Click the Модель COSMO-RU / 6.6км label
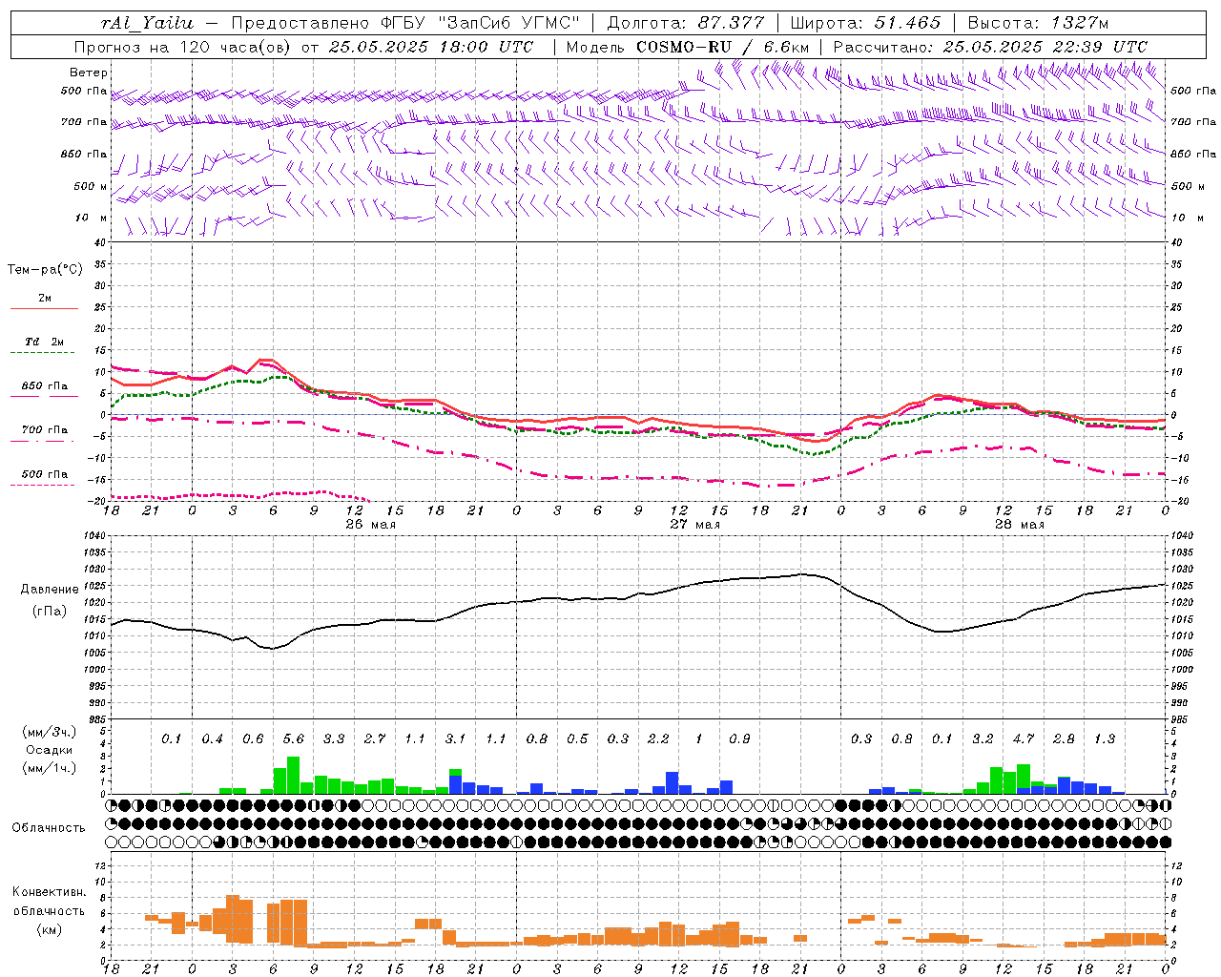The height and width of the screenshot is (977, 1221). (x=688, y=47)
